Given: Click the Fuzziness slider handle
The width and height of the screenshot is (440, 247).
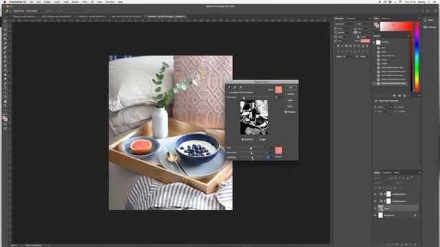Looking at the screenshot, I should [x=243, y=97].
